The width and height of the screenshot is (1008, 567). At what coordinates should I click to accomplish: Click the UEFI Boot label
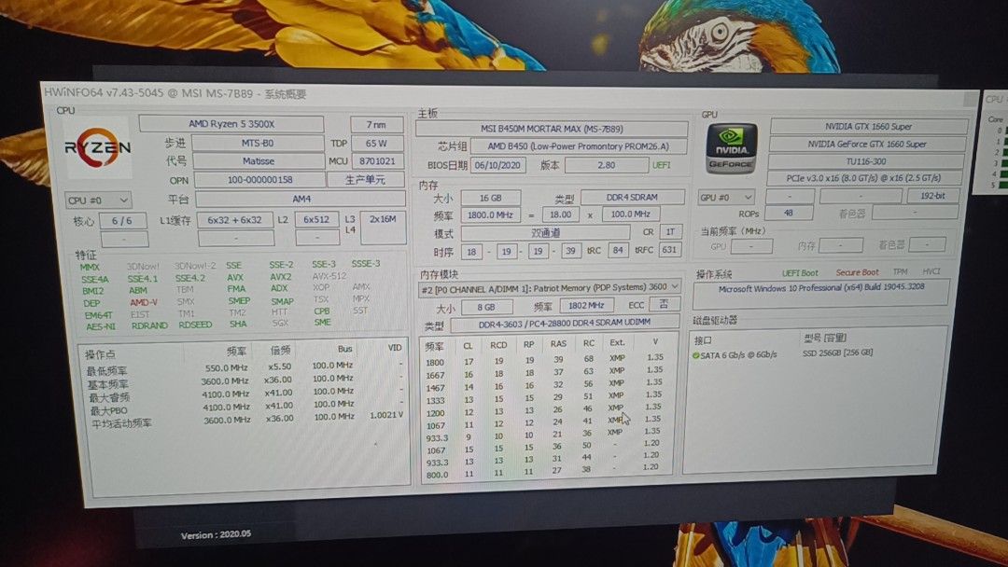click(800, 273)
